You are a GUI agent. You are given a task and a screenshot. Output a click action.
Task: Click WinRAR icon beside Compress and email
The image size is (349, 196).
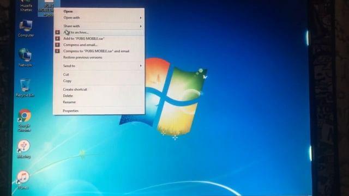coord(57,45)
